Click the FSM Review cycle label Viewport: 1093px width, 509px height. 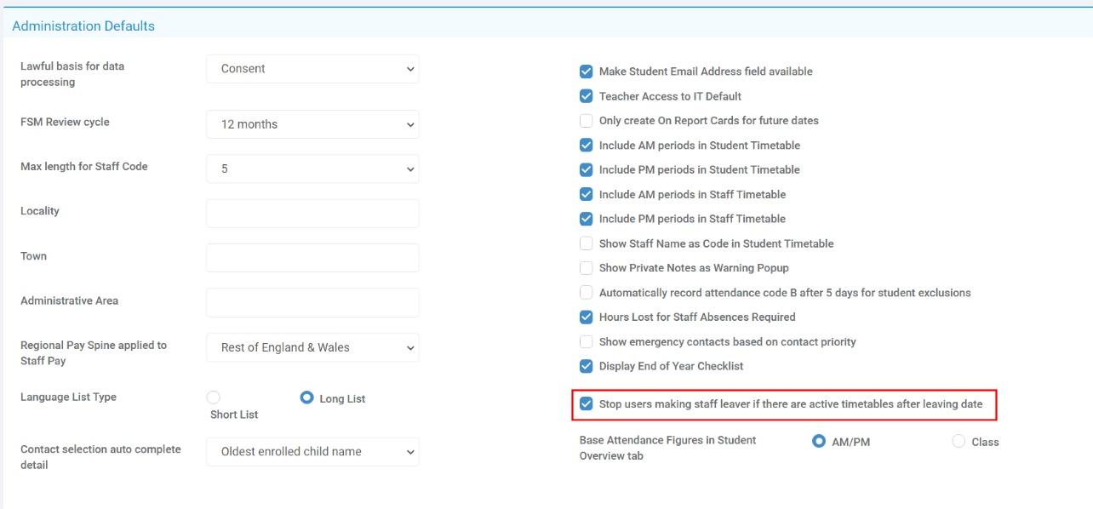(65, 122)
